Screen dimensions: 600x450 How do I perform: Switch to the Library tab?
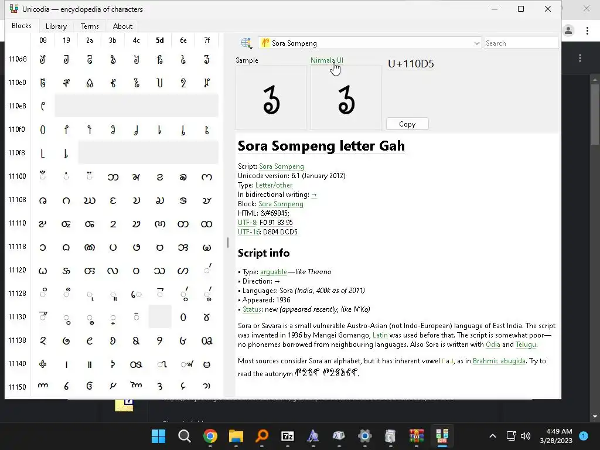pyautogui.click(x=56, y=26)
